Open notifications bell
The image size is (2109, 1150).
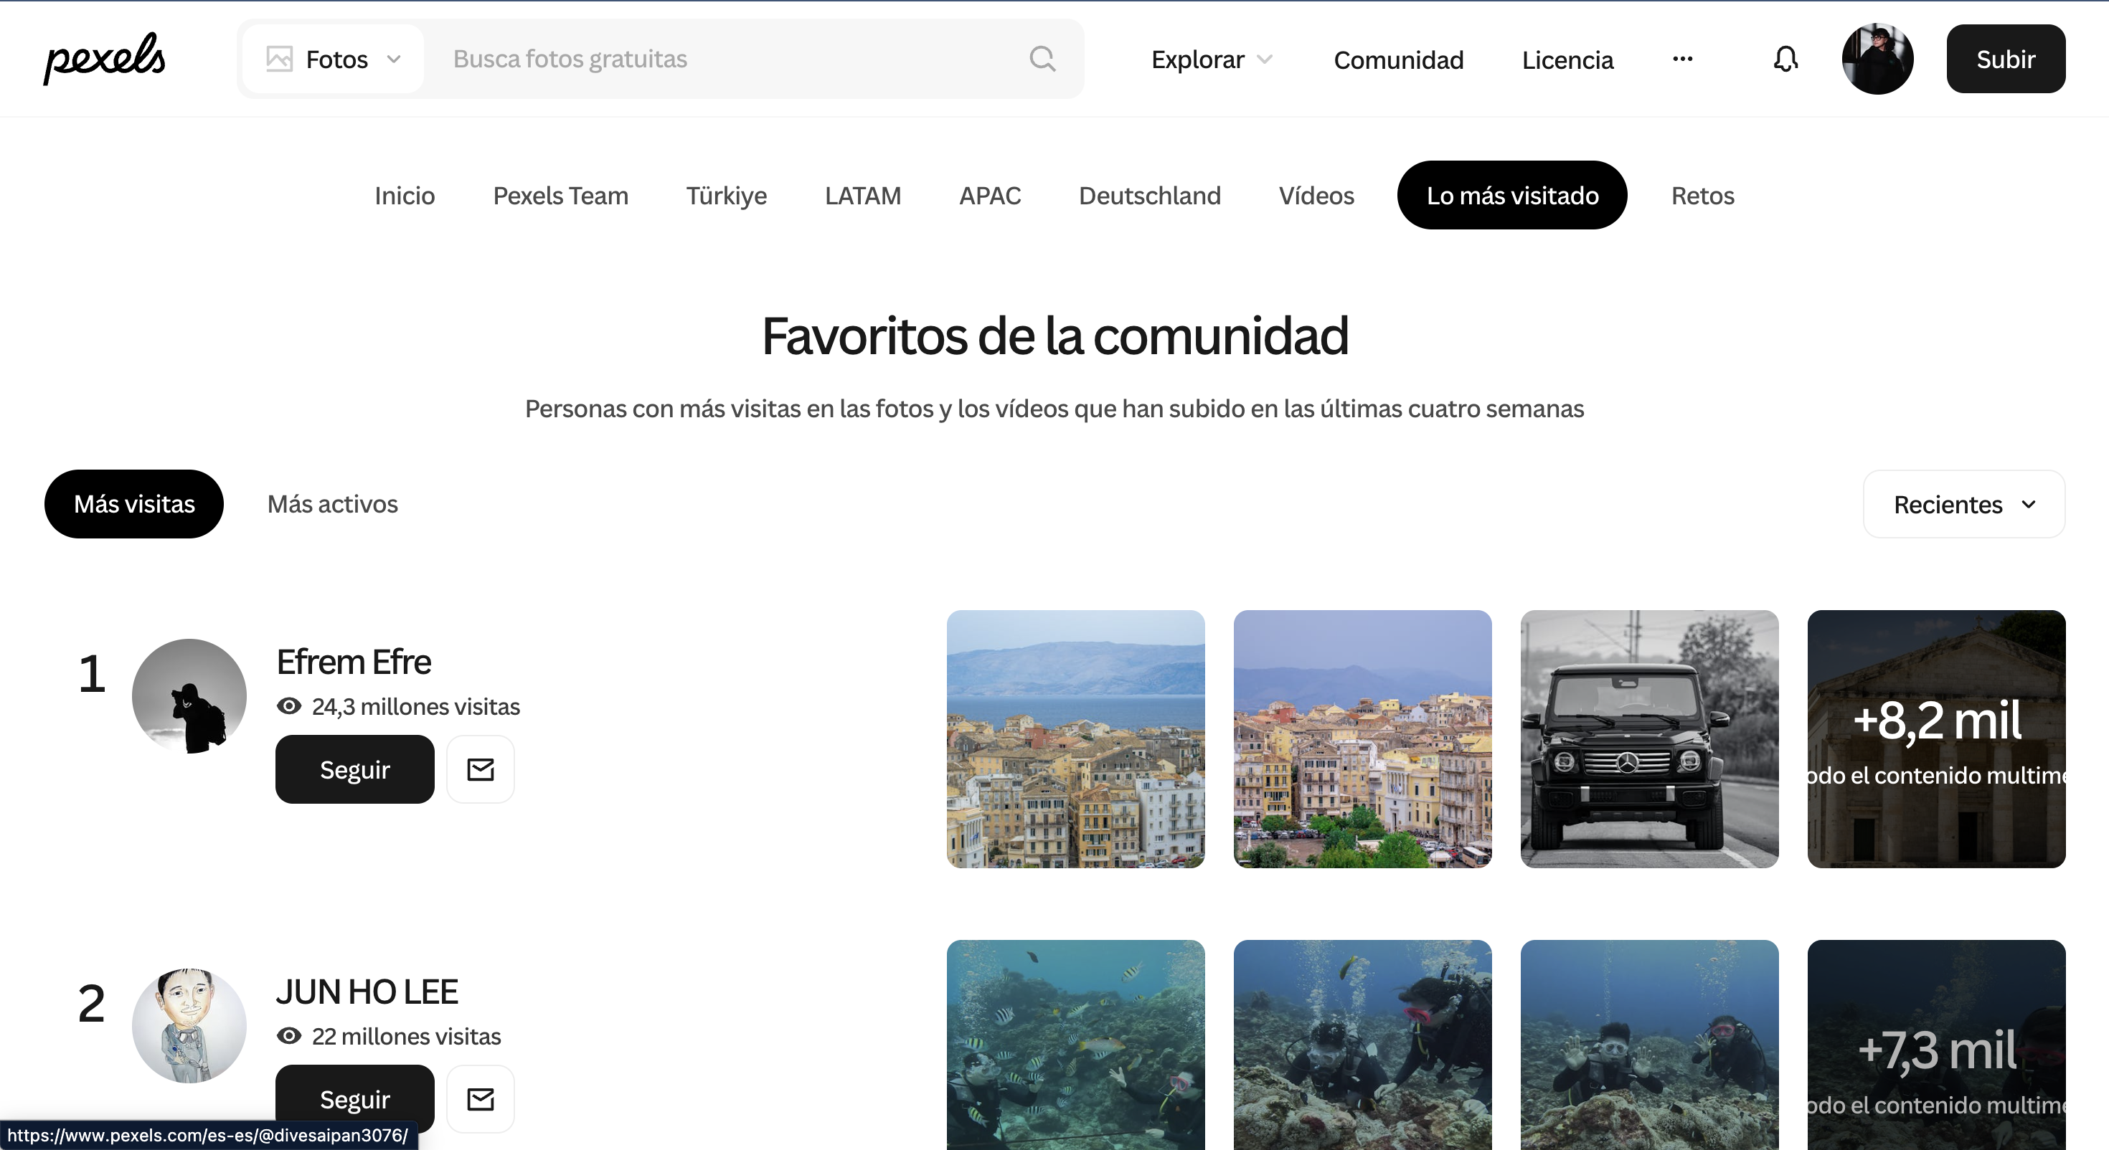1785,59
